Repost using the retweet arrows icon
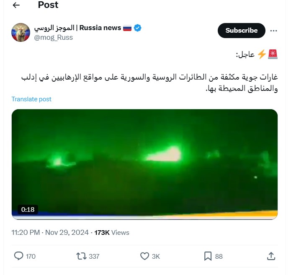291x275 pixels. tap(82, 256)
